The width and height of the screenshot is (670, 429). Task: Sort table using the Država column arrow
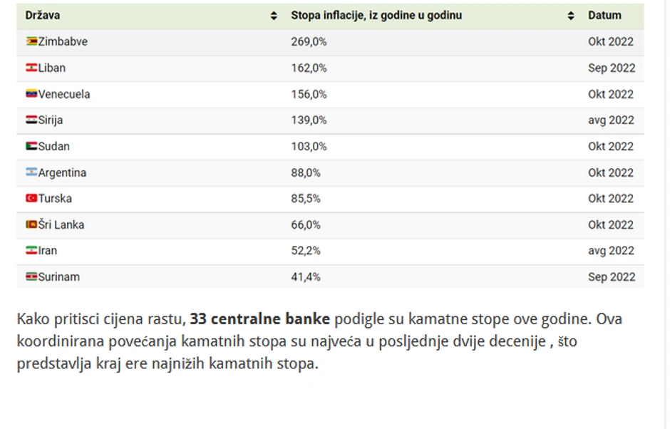(x=274, y=16)
